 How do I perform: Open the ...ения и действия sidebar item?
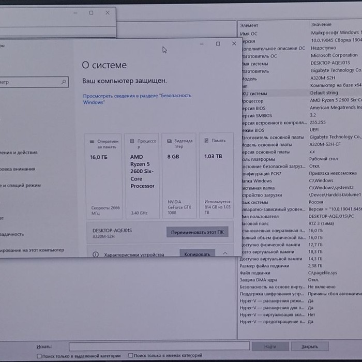[19, 153]
